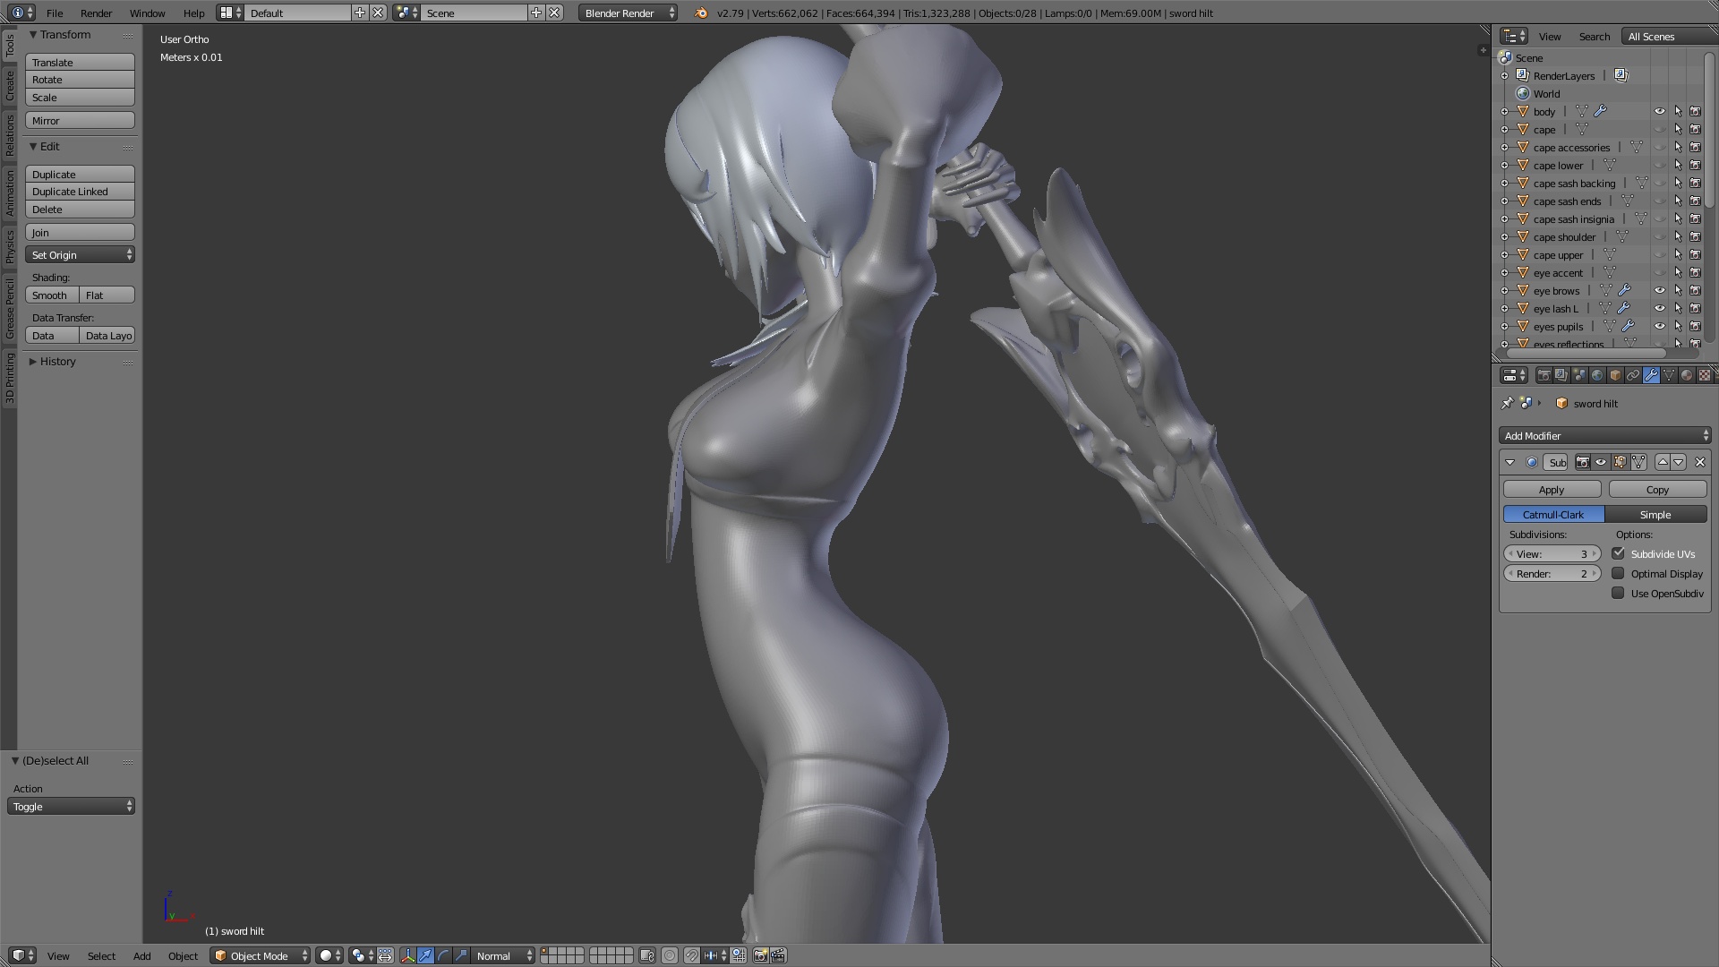The height and width of the screenshot is (967, 1719).
Task: Toggle snap during transform magnet icon
Action: click(692, 955)
